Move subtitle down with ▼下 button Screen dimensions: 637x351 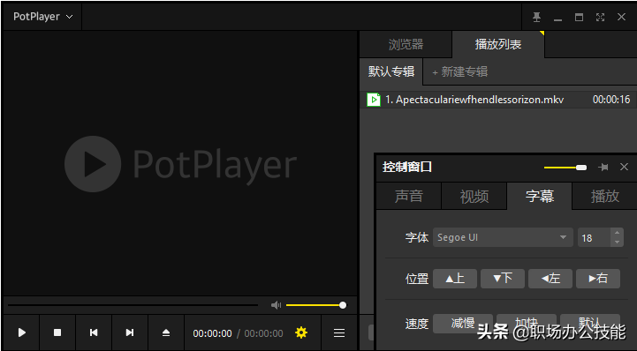[503, 279]
